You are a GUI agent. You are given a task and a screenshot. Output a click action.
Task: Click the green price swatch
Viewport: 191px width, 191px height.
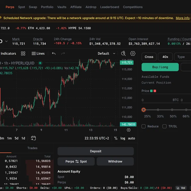click(151, 91)
